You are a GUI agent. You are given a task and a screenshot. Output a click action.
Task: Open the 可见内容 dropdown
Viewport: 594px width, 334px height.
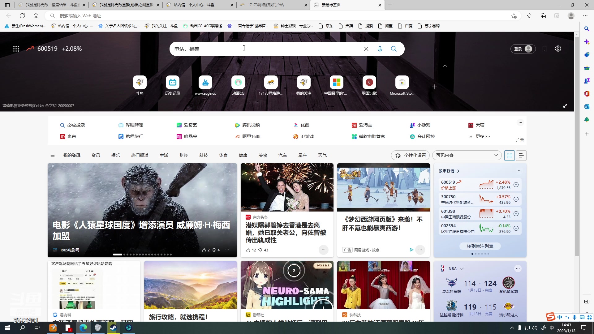[467, 155]
